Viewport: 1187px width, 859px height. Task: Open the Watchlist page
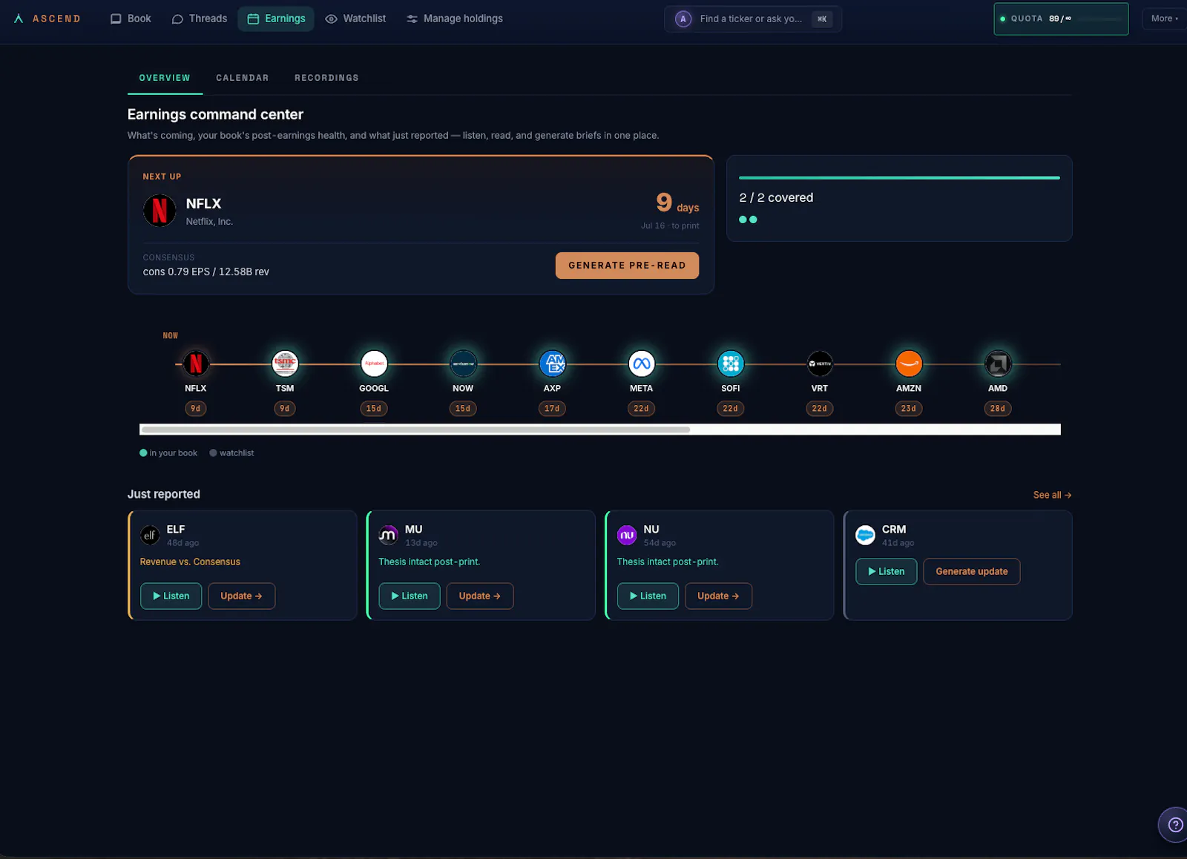[x=356, y=19]
